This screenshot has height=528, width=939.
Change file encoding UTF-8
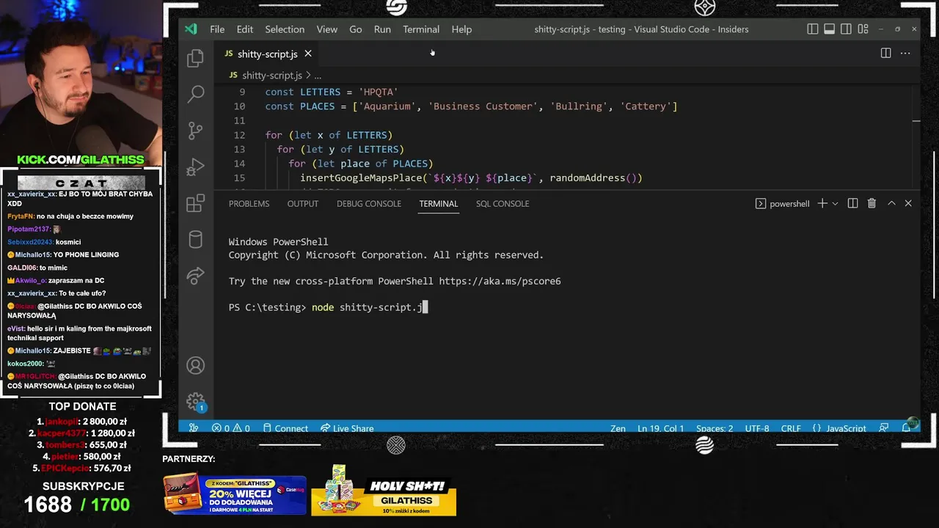pyautogui.click(x=757, y=428)
